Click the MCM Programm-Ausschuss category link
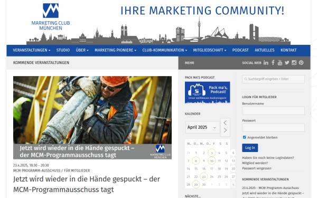 click(37, 171)
